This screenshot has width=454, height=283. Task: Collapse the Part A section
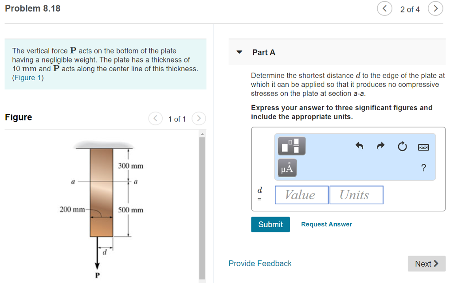(x=239, y=52)
